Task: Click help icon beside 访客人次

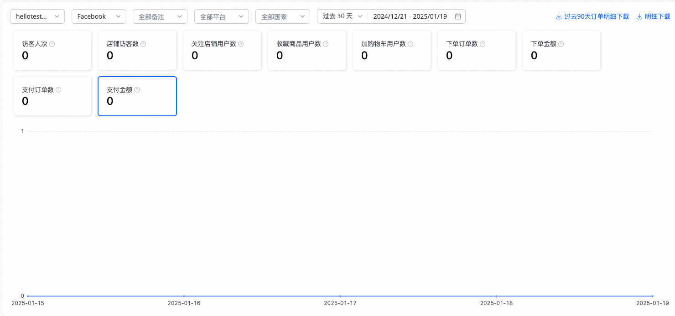Action: click(52, 44)
